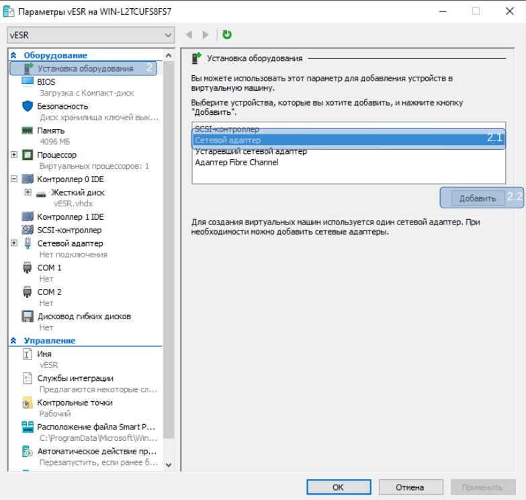Image resolution: width=526 pixels, height=500 pixels.
Task: Click the Отмена button
Action: tap(410, 487)
